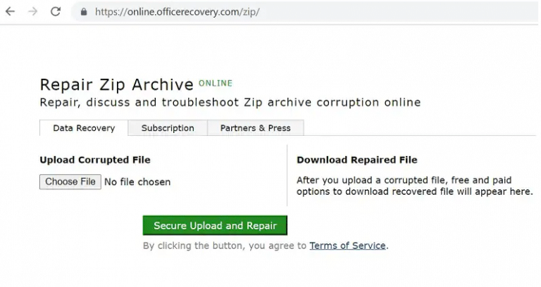
Task: Click the browser back arrow
Action: 10,12
